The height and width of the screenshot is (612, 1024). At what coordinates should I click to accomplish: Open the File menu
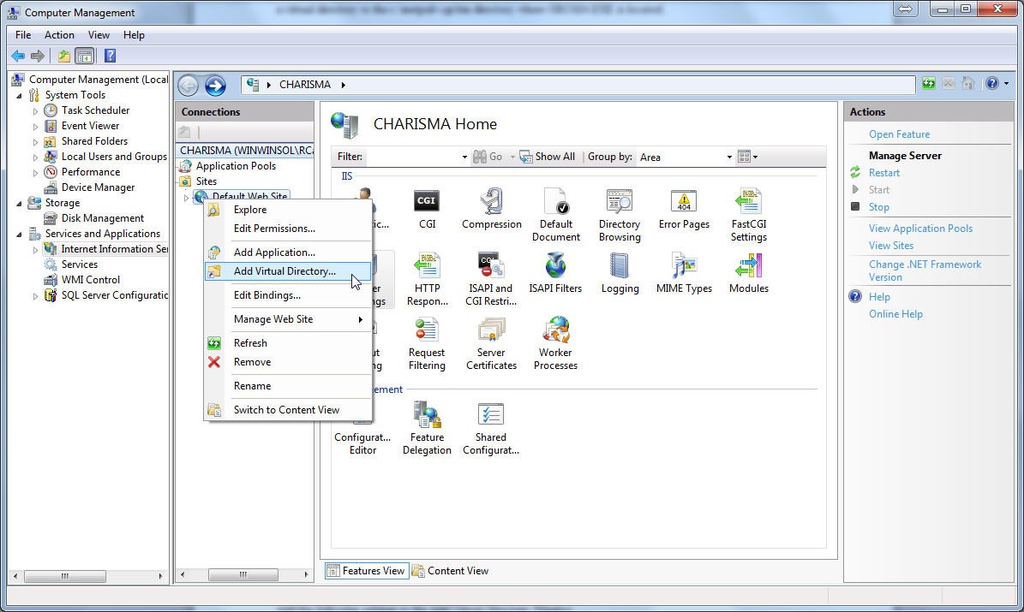23,35
